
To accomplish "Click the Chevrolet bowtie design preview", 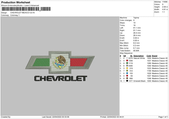I will [60, 62].
